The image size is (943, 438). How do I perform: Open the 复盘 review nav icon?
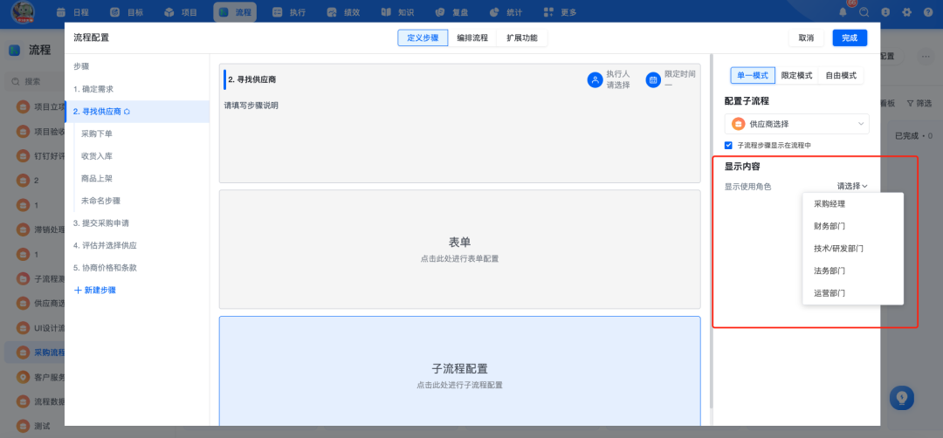tap(439, 12)
